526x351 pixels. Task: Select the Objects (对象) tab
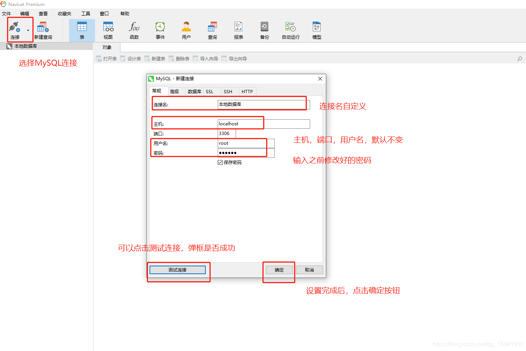(x=107, y=47)
